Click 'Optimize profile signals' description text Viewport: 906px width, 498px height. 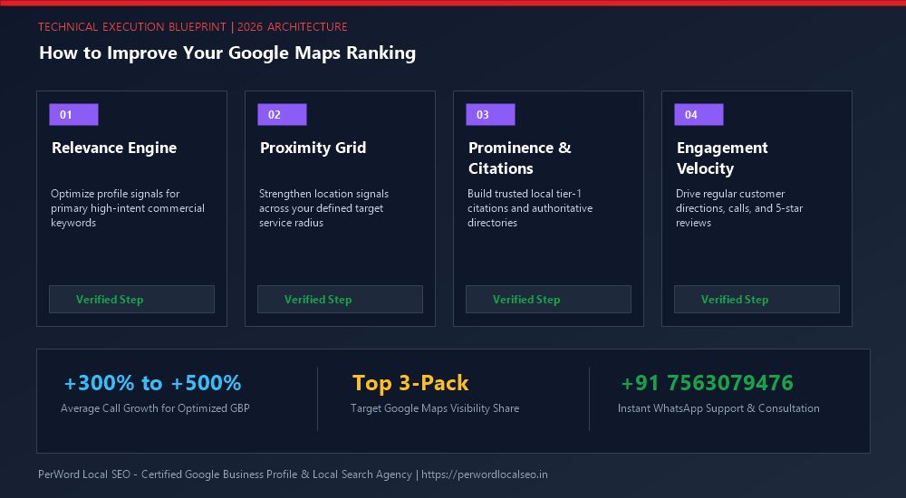(x=128, y=208)
